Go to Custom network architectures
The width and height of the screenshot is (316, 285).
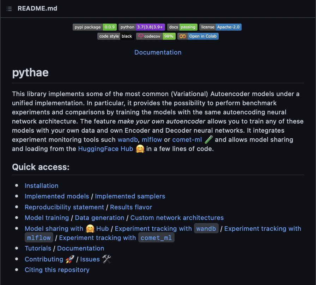click(x=177, y=218)
